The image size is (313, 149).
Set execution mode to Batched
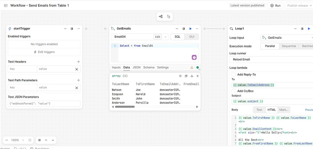307,46
